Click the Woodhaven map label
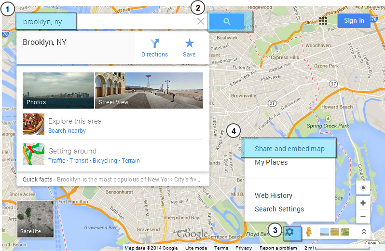 (x=318, y=45)
